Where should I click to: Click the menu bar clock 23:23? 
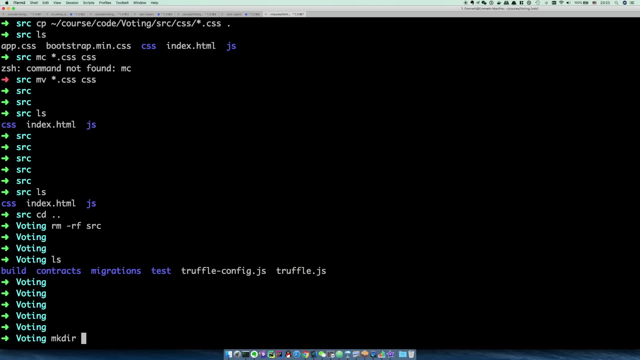(x=605, y=3)
